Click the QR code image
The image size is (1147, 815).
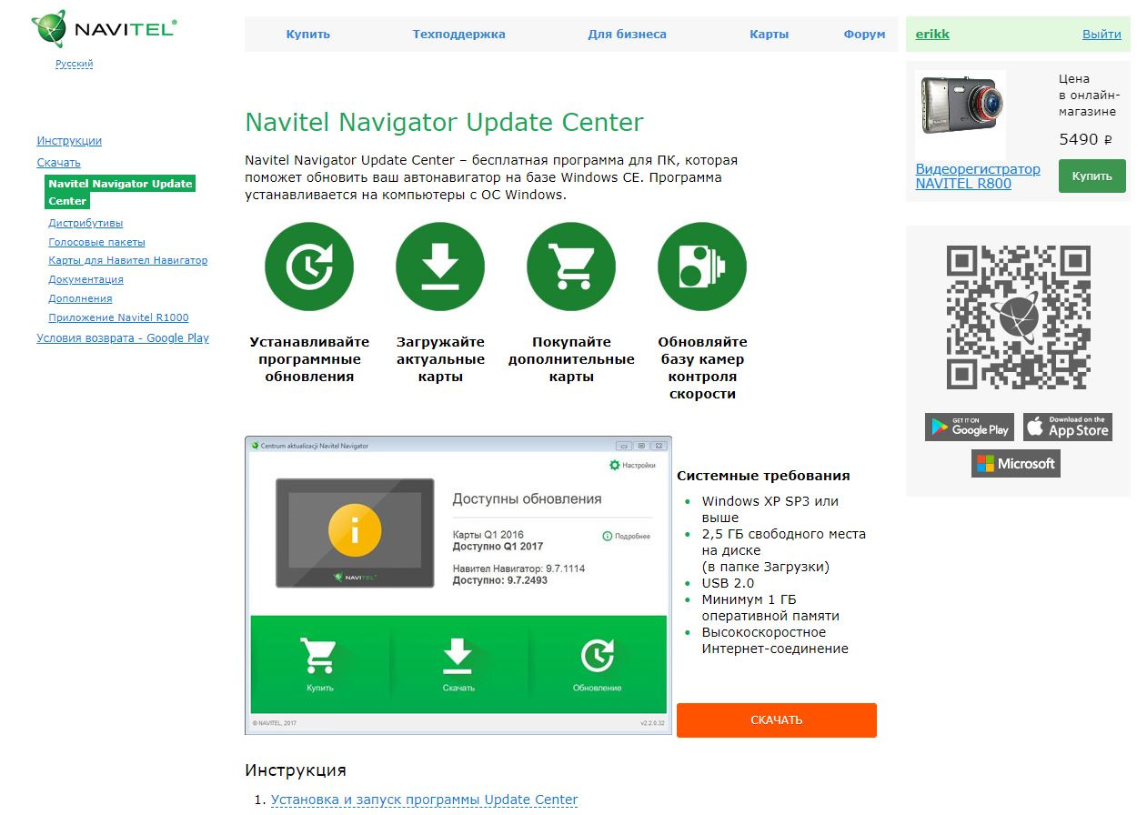(1018, 317)
